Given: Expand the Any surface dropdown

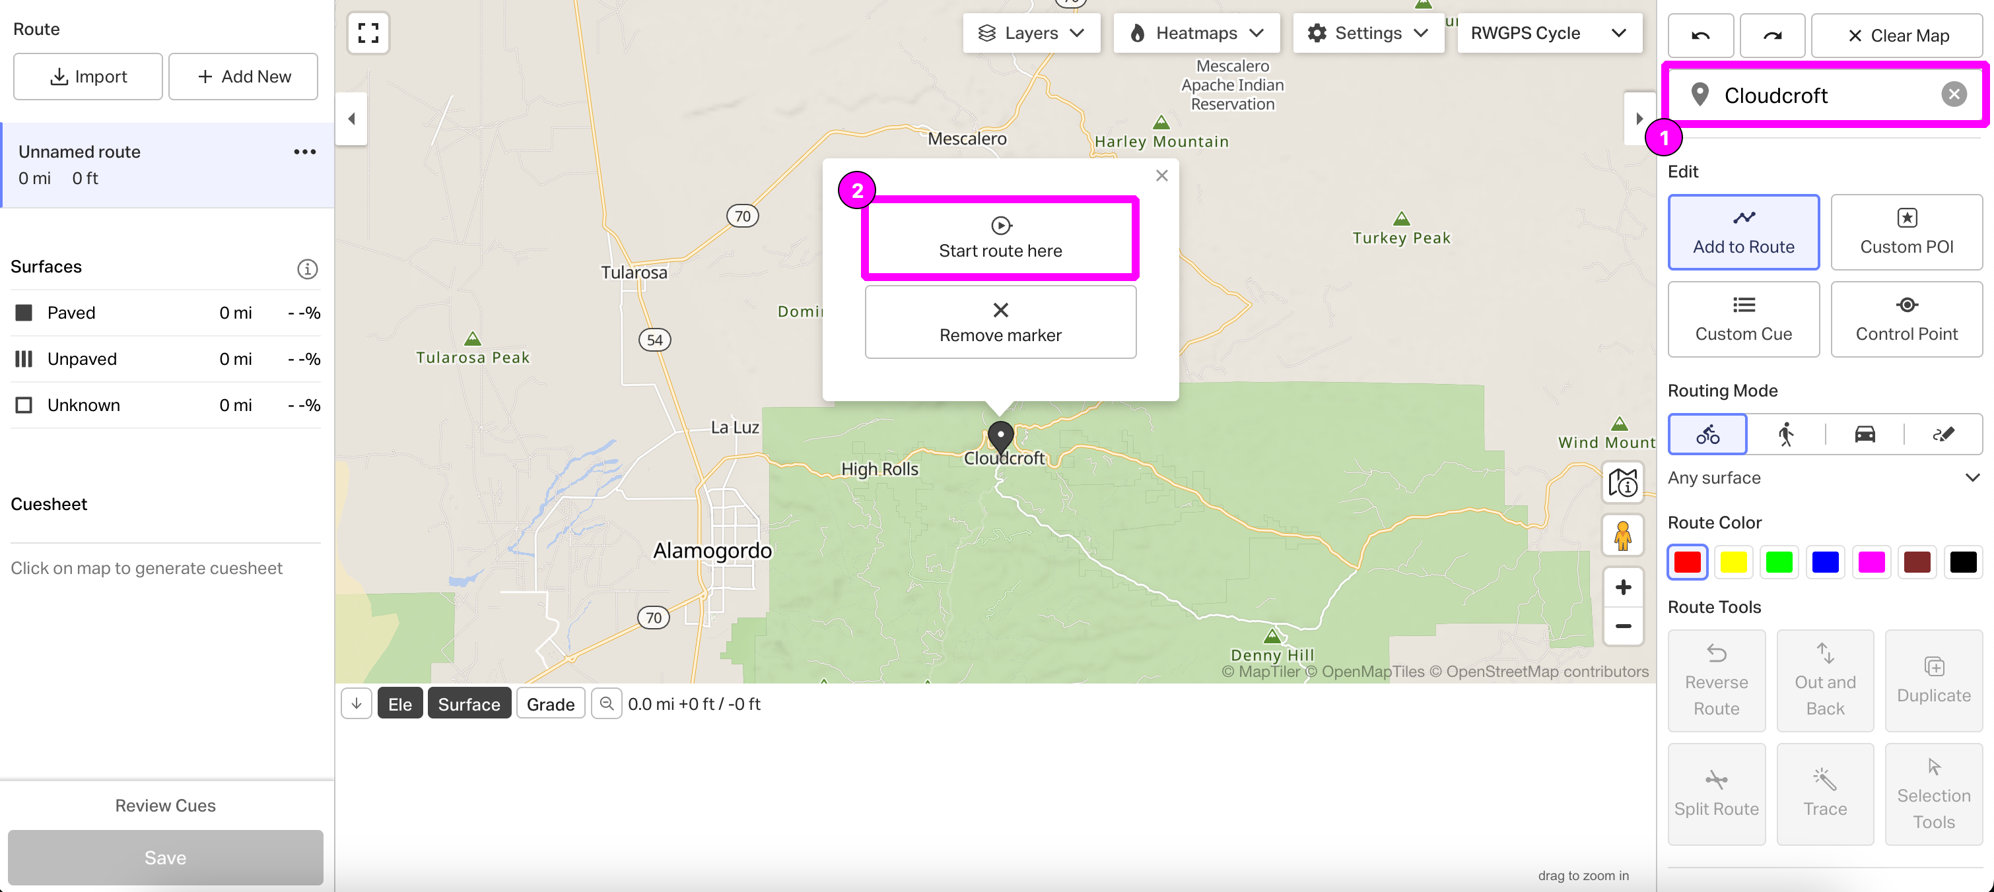Looking at the screenshot, I should pyautogui.click(x=1824, y=477).
